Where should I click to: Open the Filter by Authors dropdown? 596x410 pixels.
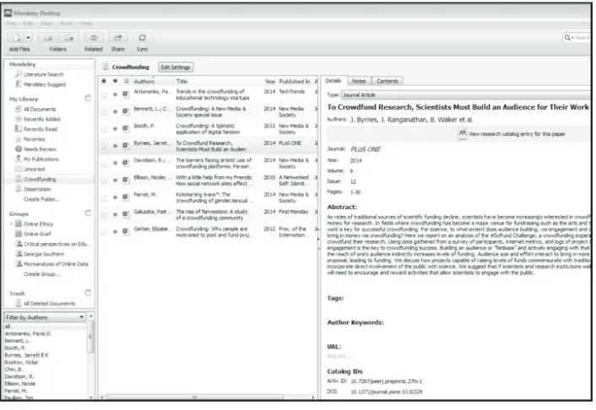click(x=45, y=317)
